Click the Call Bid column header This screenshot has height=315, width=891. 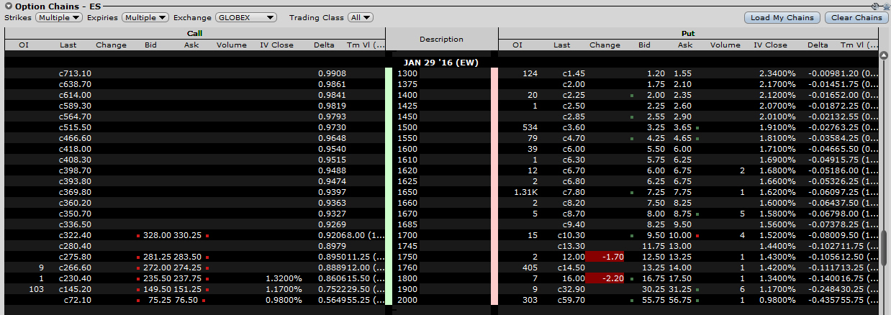point(150,45)
